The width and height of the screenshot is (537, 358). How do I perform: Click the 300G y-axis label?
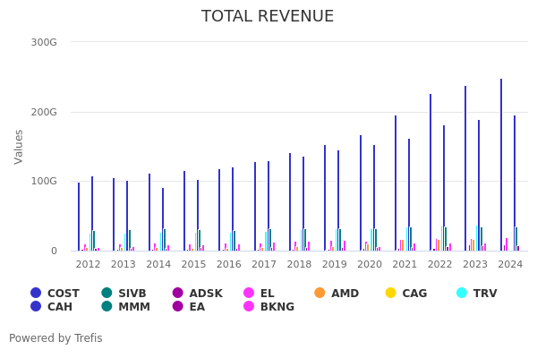tap(44, 42)
